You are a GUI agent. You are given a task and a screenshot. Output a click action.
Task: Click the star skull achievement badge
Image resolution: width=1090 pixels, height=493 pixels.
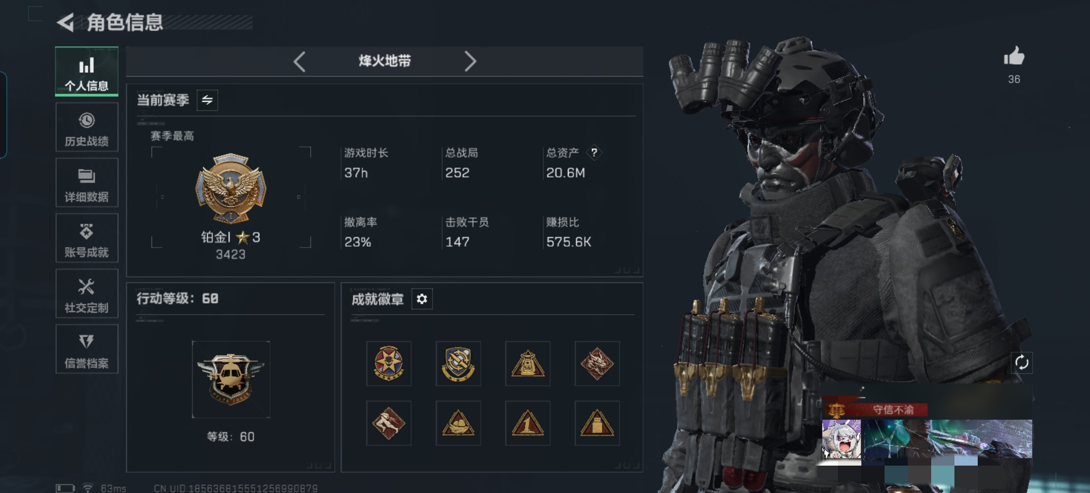[x=388, y=363]
